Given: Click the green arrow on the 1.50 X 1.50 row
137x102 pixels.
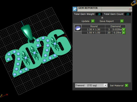Looking at the screenshot, I should (124, 33).
